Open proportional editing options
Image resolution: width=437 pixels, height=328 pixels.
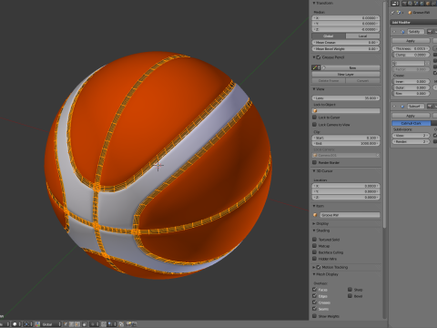click(x=95, y=324)
